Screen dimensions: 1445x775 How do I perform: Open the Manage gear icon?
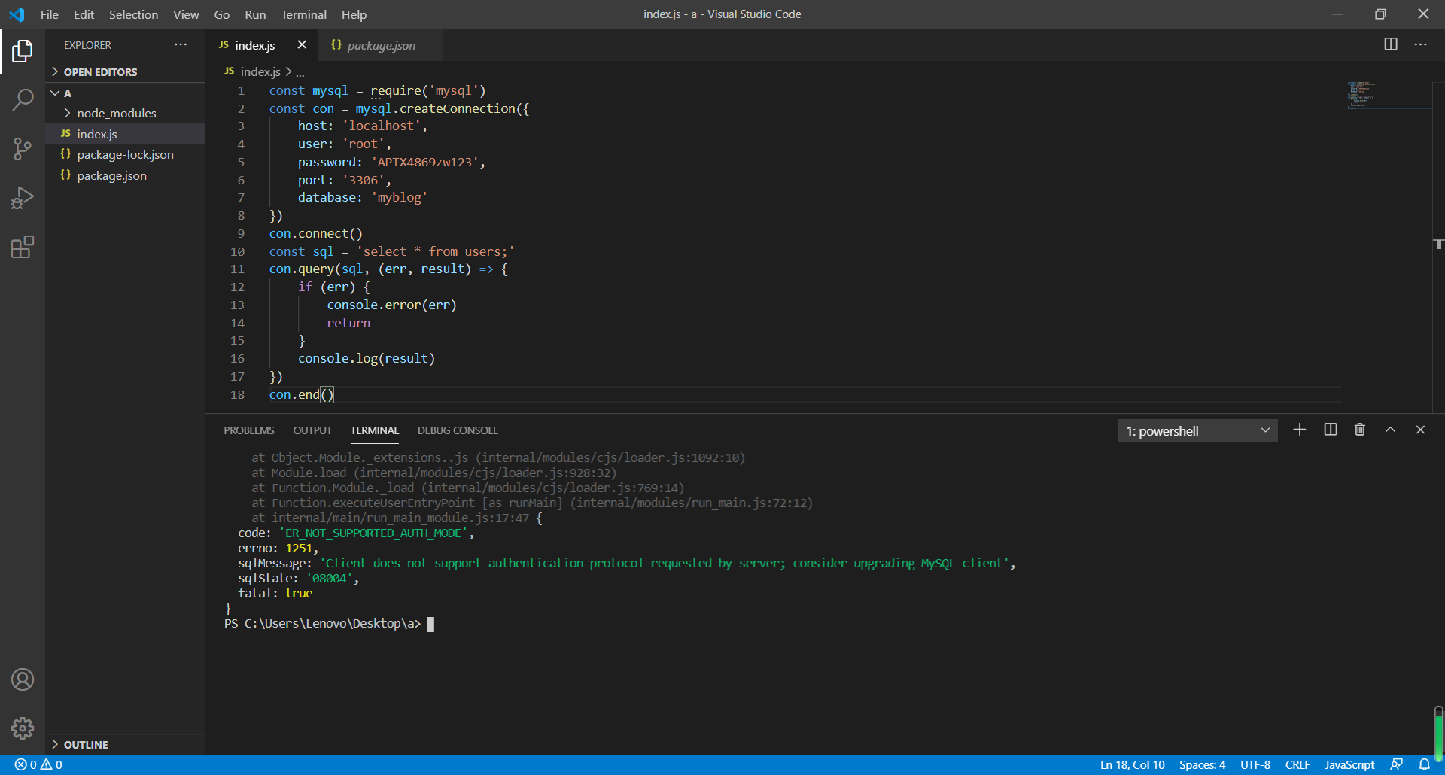(x=23, y=728)
